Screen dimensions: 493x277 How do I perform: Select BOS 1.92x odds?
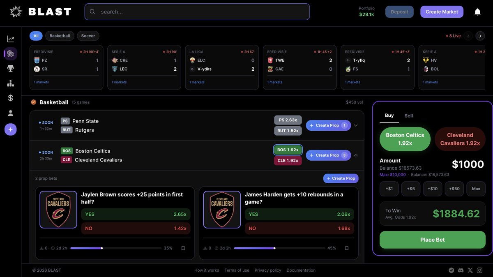288,150
